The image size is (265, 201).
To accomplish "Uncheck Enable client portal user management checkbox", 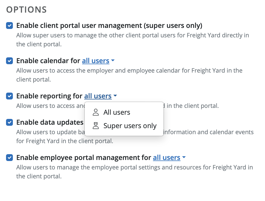I will click(x=9, y=26).
